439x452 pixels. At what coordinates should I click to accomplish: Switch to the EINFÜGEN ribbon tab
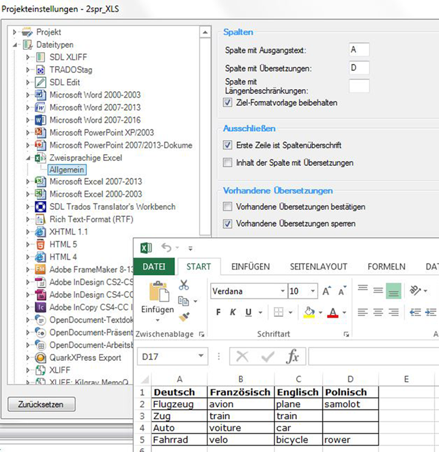tap(251, 267)
